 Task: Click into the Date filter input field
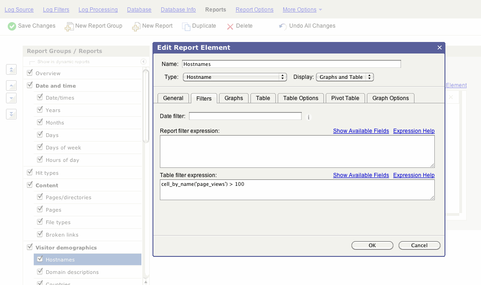245,116
